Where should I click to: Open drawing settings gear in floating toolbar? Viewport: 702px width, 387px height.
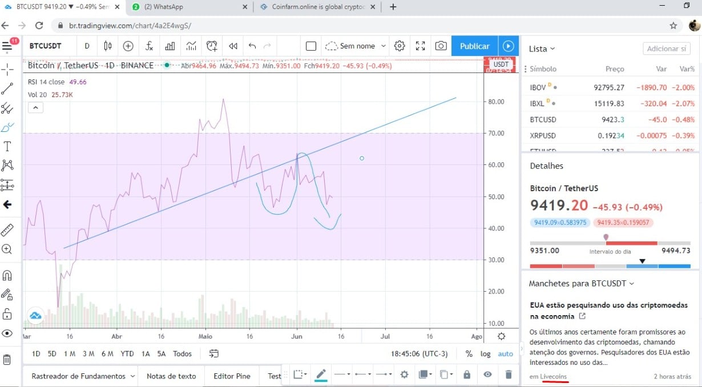click(404, 375)
